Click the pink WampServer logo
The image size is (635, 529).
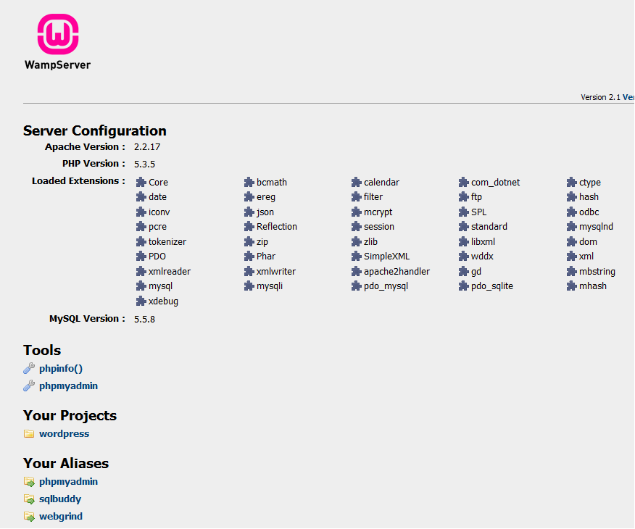coord(57,35)
